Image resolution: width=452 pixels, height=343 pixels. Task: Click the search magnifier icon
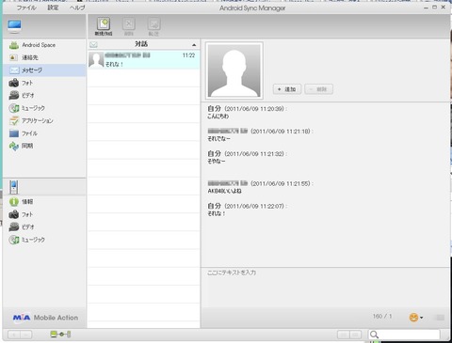(x=374, y=335)
